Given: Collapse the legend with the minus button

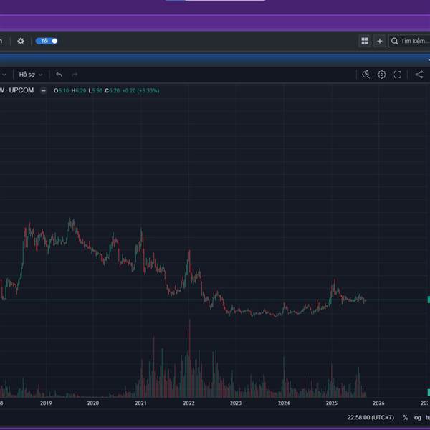Looking at the screenshot, I should [x=43, y=90].
